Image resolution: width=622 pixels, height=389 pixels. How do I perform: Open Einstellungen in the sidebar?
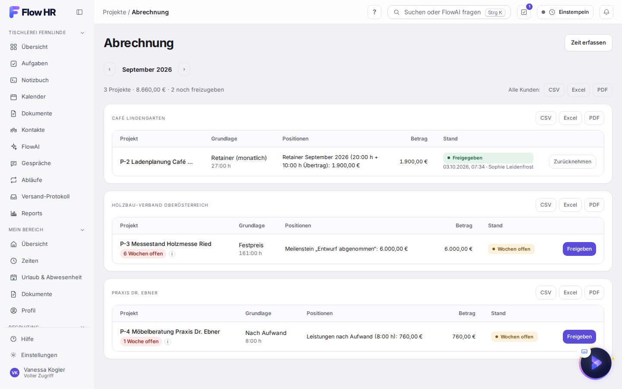[x=47, y=355]
